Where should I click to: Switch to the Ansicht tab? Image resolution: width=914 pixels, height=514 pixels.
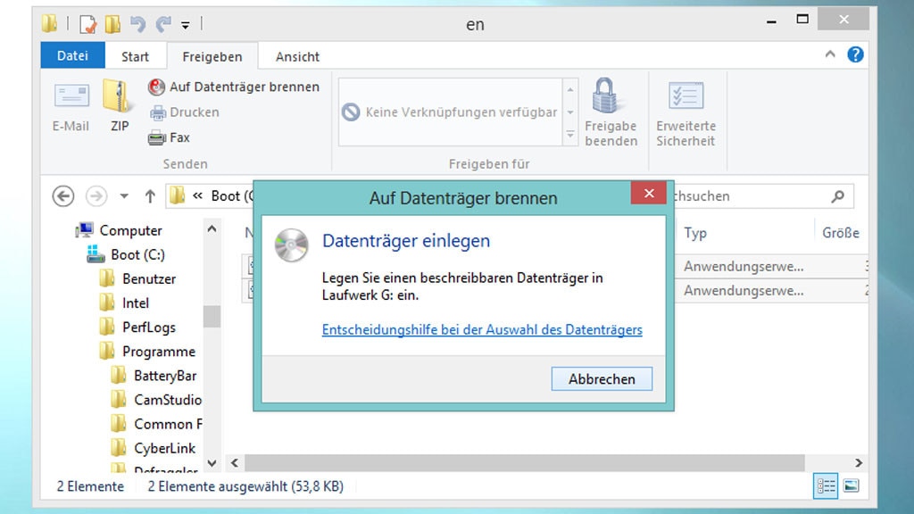297,56
